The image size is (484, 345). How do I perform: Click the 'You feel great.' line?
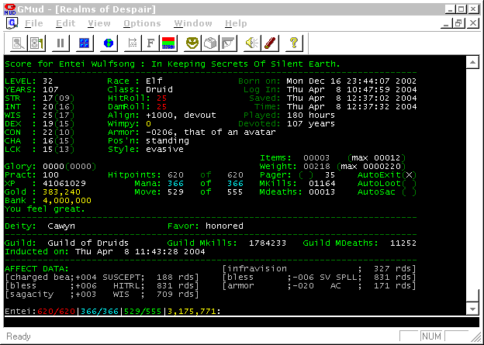45,209
